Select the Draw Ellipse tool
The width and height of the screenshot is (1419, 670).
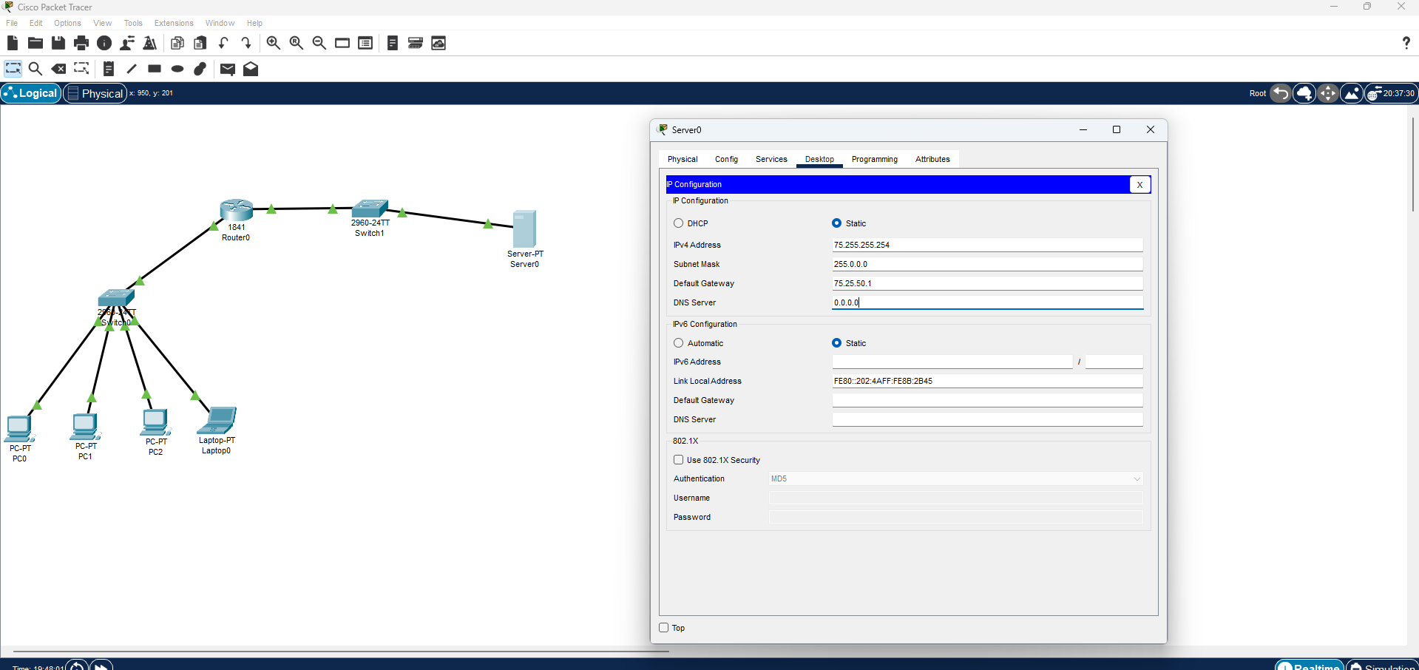point(177,69)
